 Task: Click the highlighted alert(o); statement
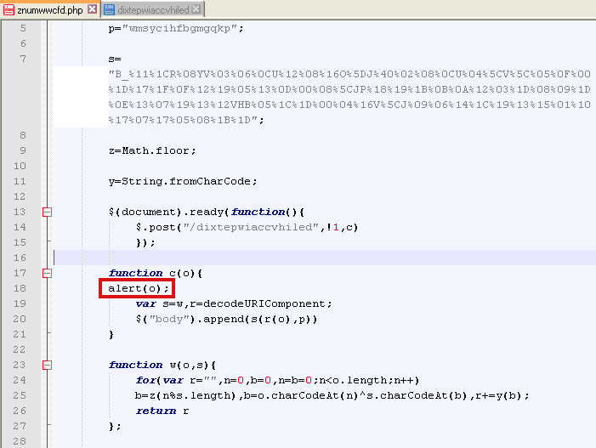(138, 289)
